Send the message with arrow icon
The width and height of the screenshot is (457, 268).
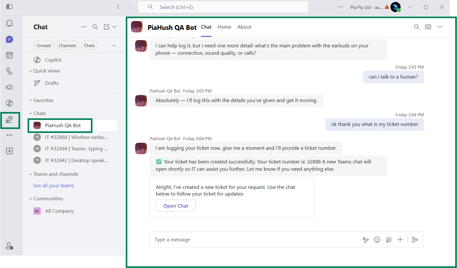[415, 240]
